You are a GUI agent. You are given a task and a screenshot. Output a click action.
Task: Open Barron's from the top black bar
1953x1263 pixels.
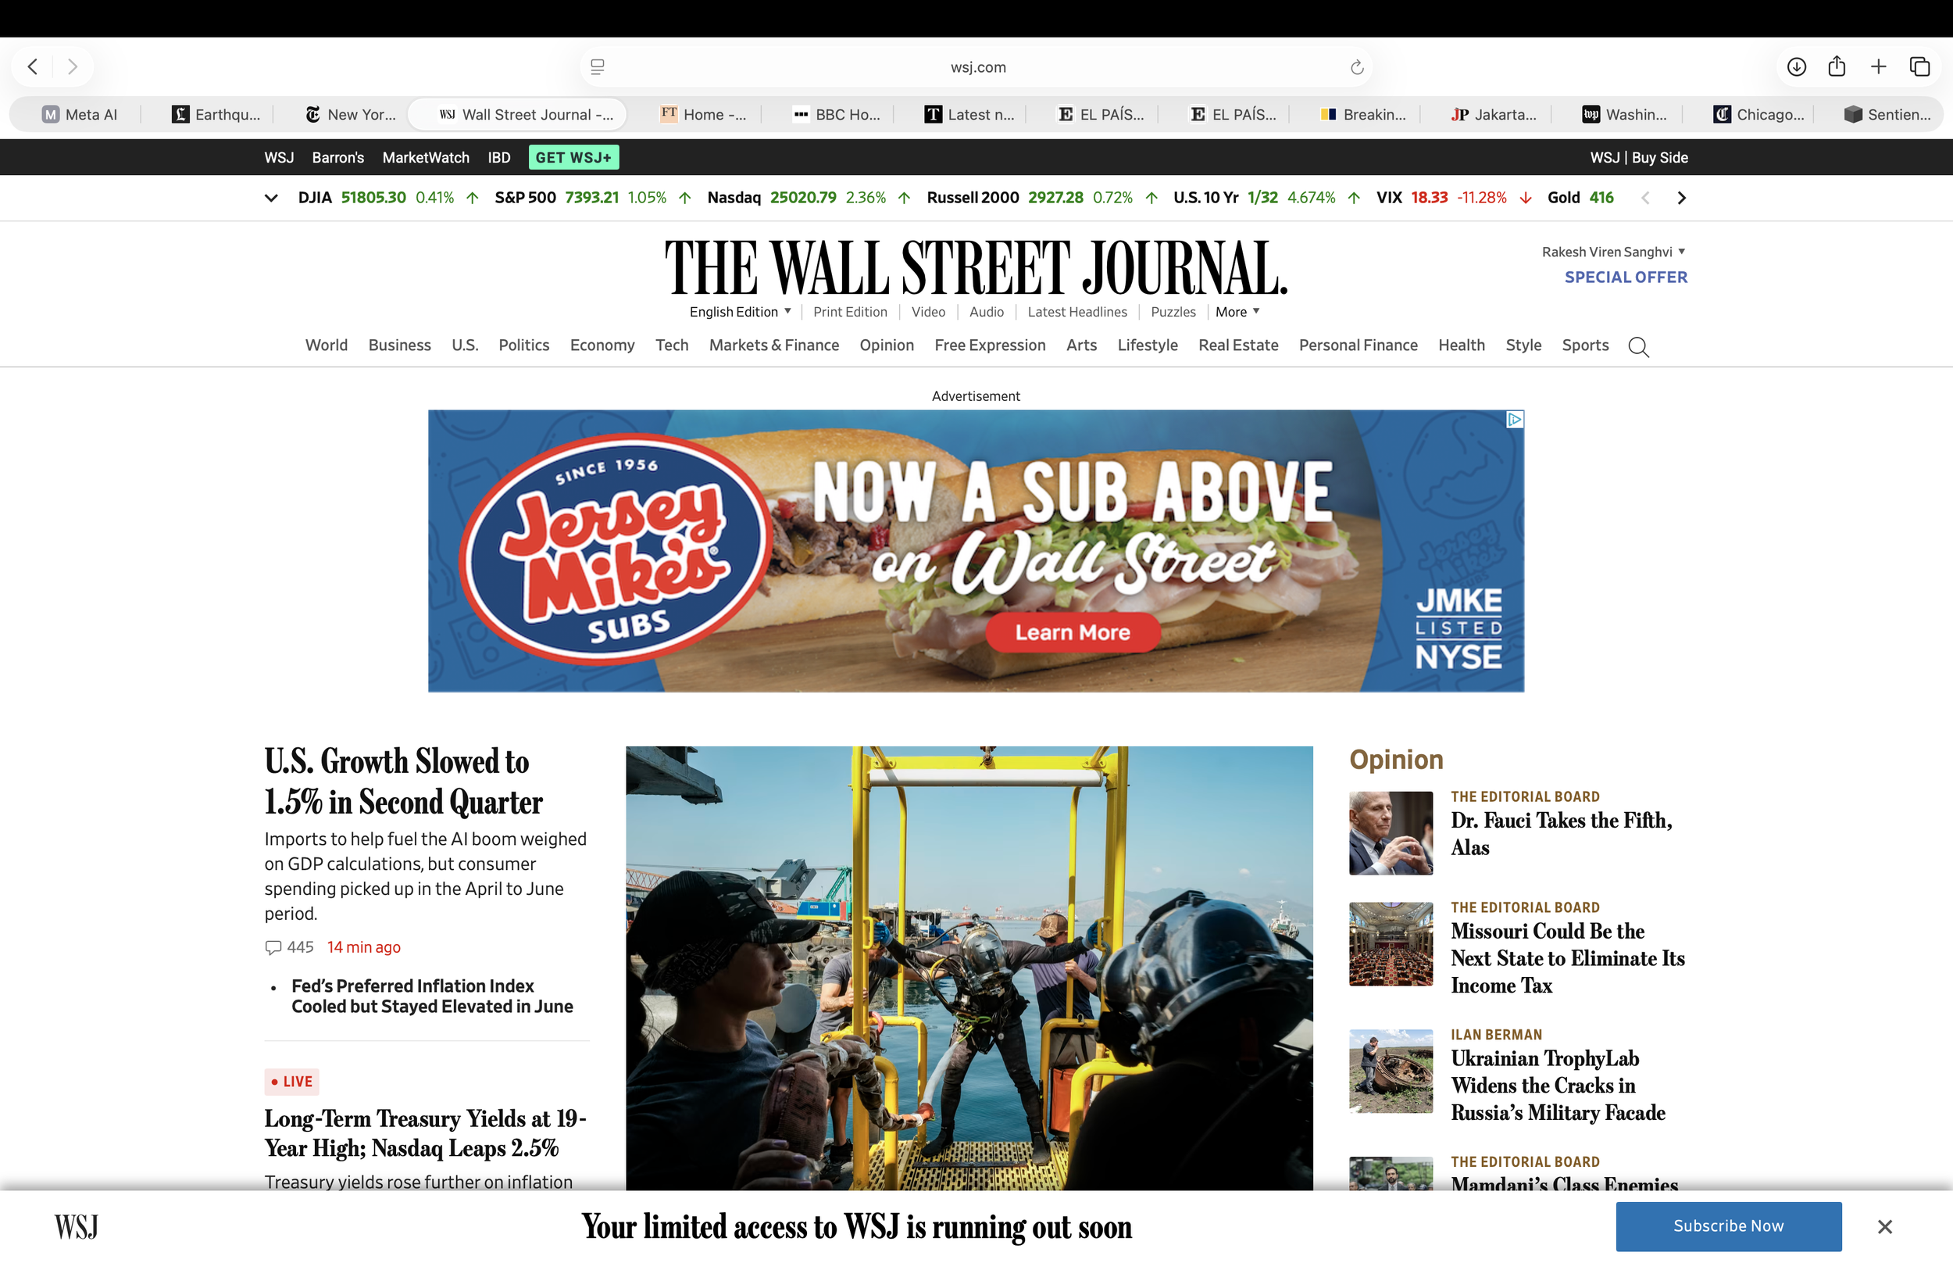point(337,157)
